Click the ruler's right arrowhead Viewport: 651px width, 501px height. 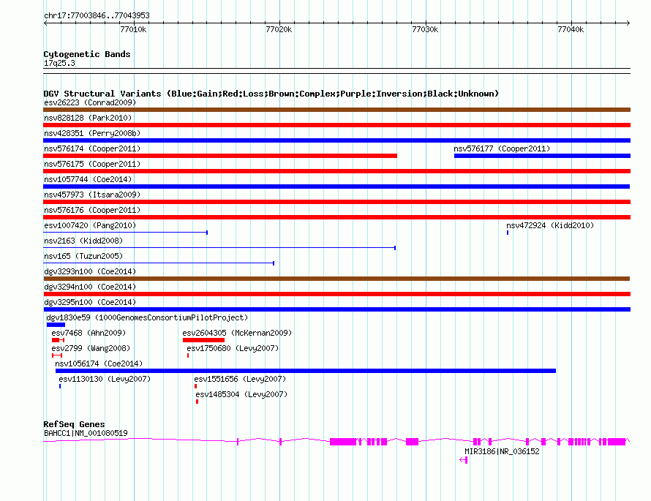tap(628, 23)
